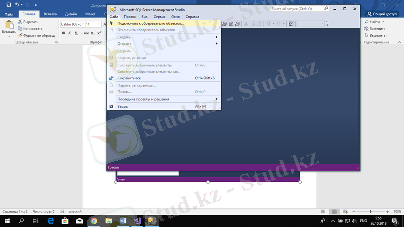
Task: Open the Вставить paste options arrow
Action: (x=9, y=36)
